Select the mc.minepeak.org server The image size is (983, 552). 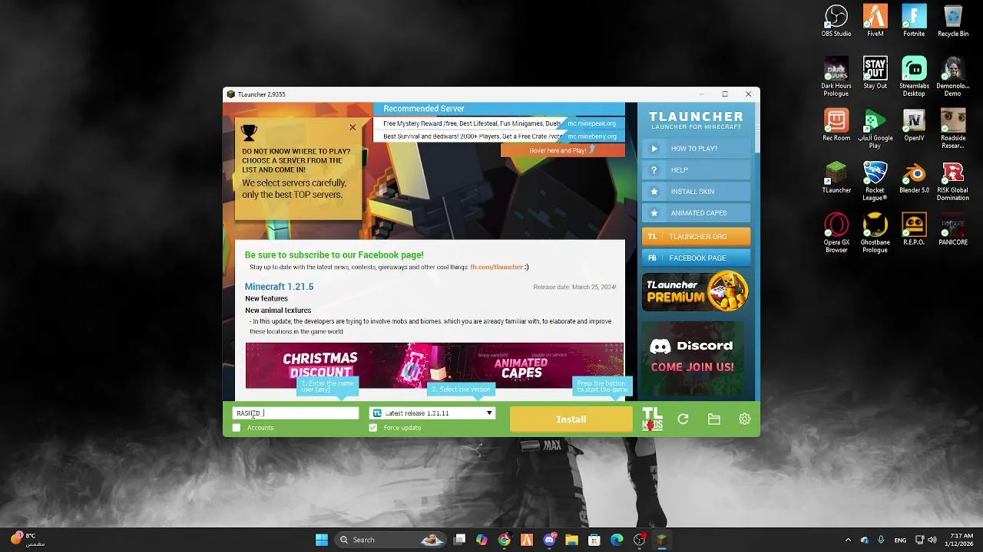coord(591,123)
